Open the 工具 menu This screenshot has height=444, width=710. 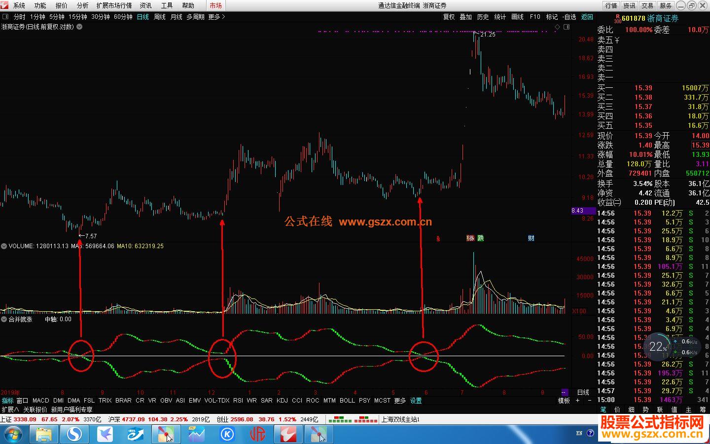[167, 5]
